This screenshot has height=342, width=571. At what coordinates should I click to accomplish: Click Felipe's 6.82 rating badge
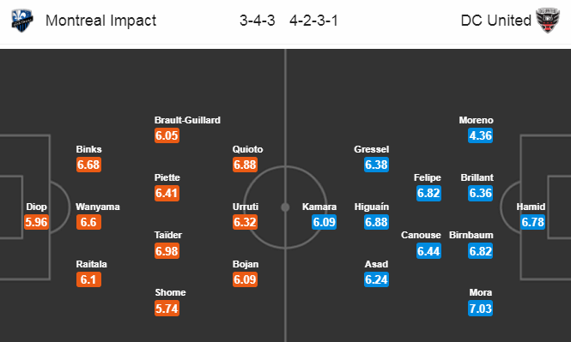[x=428, y=193]
